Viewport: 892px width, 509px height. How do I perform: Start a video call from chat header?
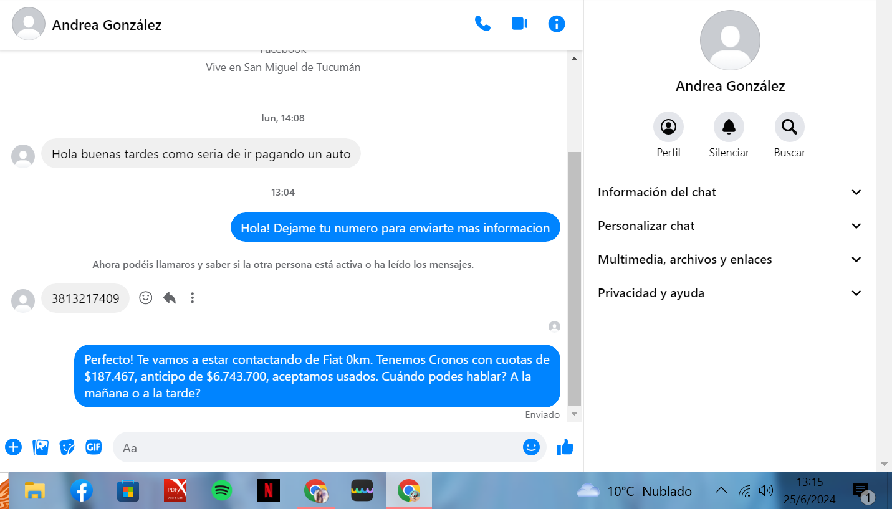(519, 24)
